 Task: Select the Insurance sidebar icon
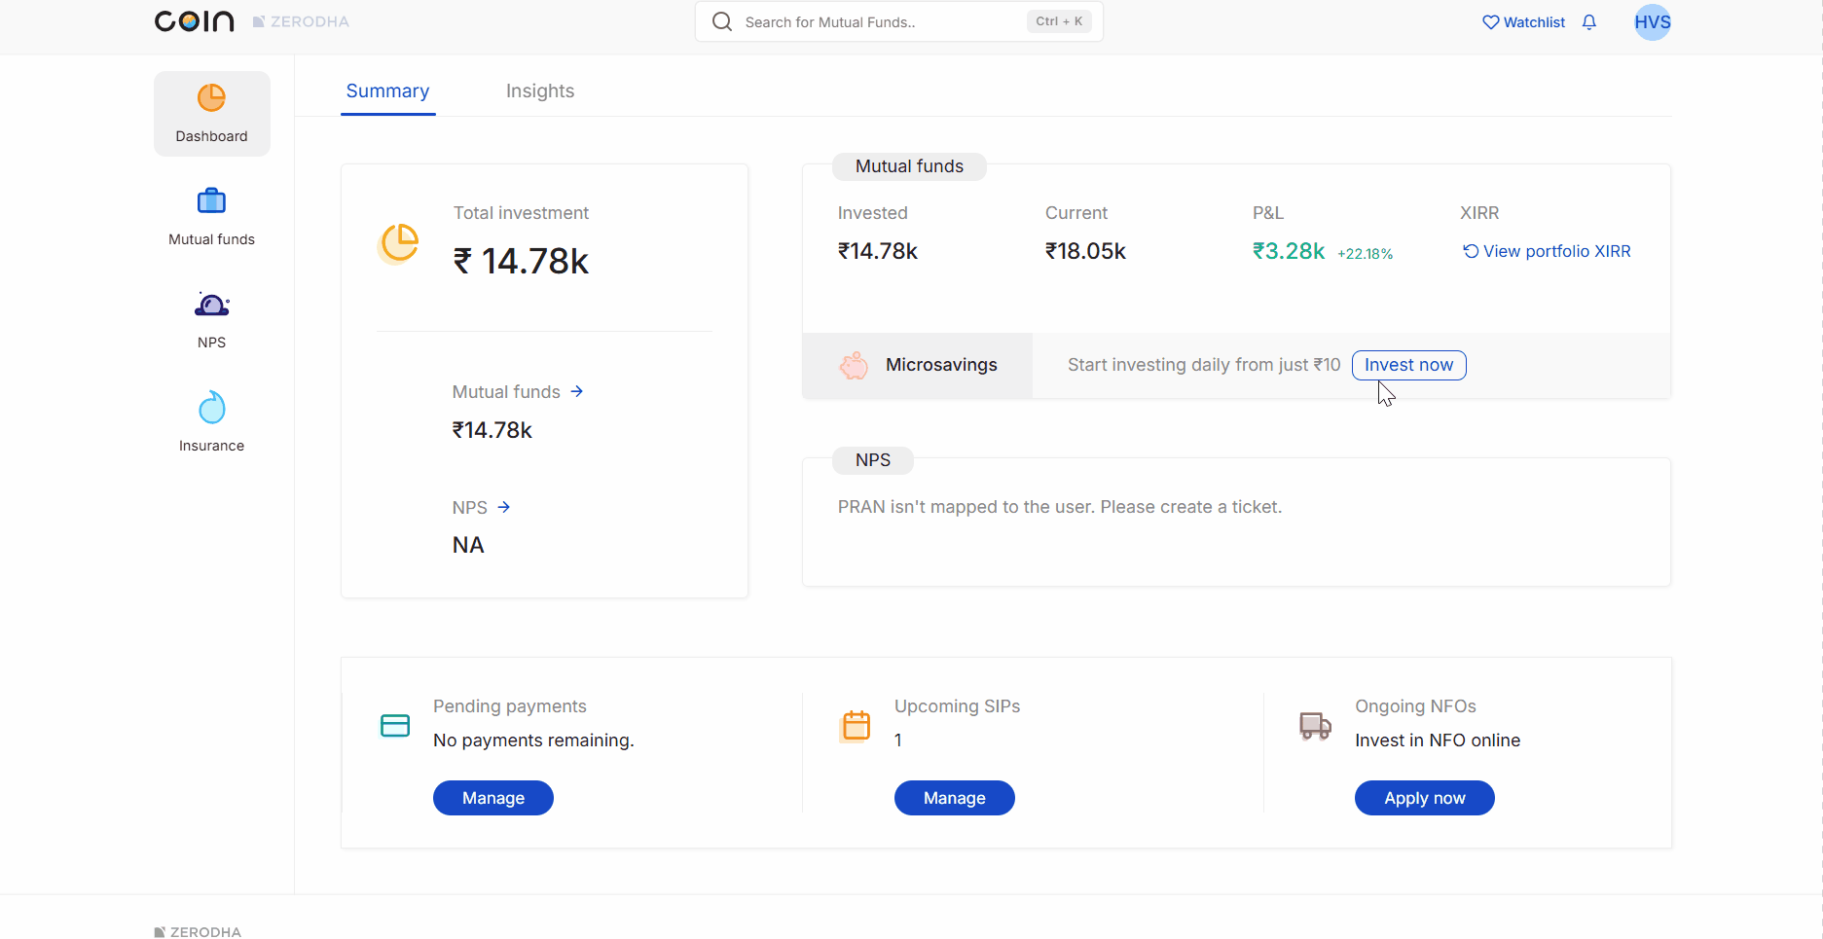tap(211, 409)
